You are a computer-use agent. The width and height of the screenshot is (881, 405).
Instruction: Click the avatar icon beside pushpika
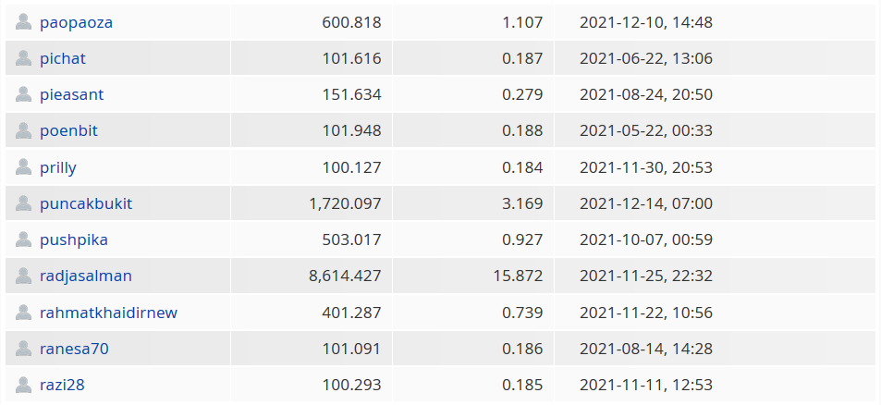tap(23, 239)
